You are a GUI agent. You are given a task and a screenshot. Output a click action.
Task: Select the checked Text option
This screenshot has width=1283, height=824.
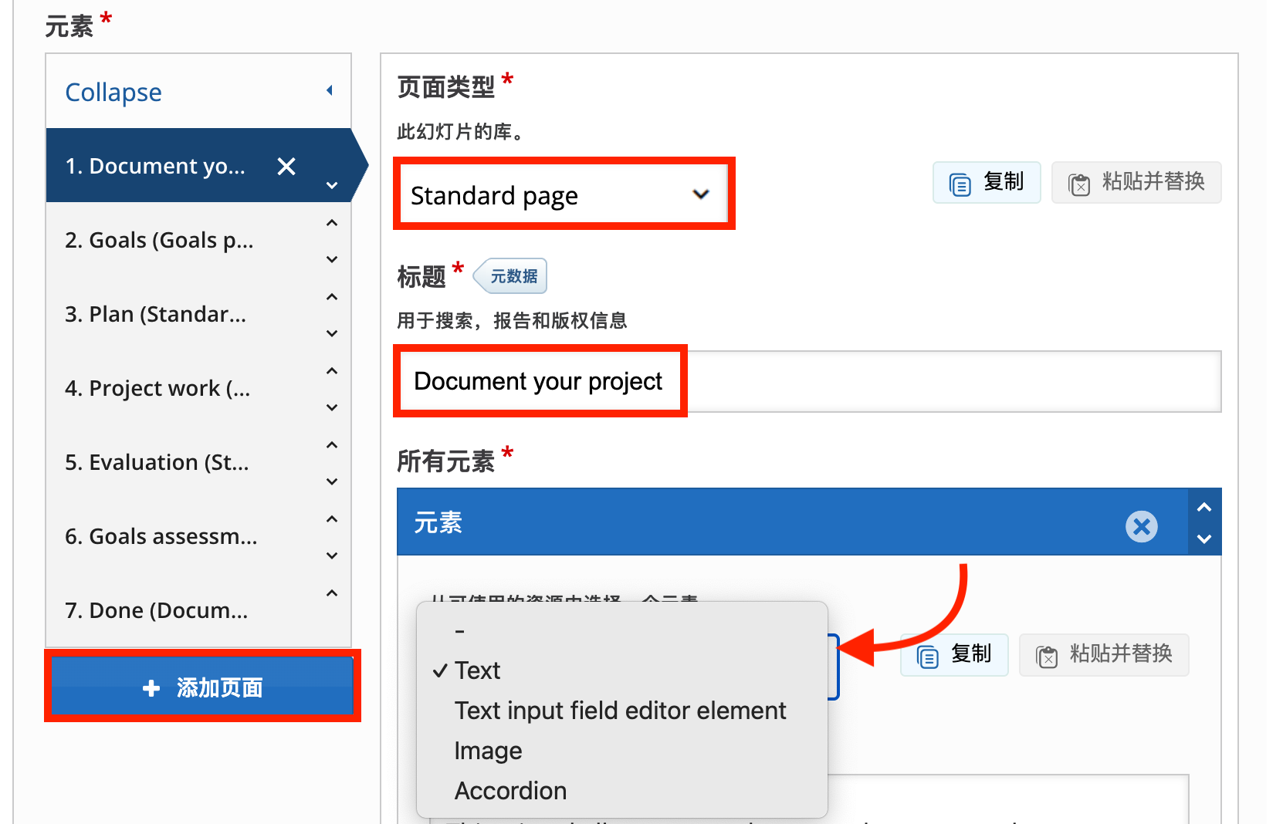pyautogui.click(x=477, y=670)
